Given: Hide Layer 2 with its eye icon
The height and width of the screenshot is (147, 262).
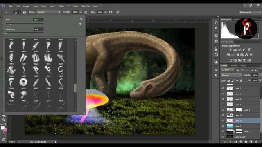Looking at the screenshot, I should click(x=223, y=126).
